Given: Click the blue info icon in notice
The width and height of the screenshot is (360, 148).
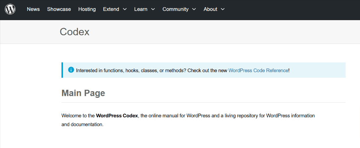Looking at the screenshot, I should pyautogui.click(x=71, y=70).
